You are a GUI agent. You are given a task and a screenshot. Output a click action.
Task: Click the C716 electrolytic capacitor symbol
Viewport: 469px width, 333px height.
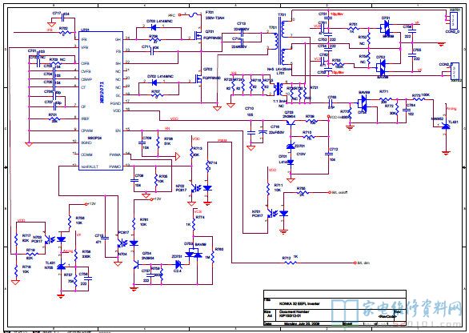click(263, 132)
